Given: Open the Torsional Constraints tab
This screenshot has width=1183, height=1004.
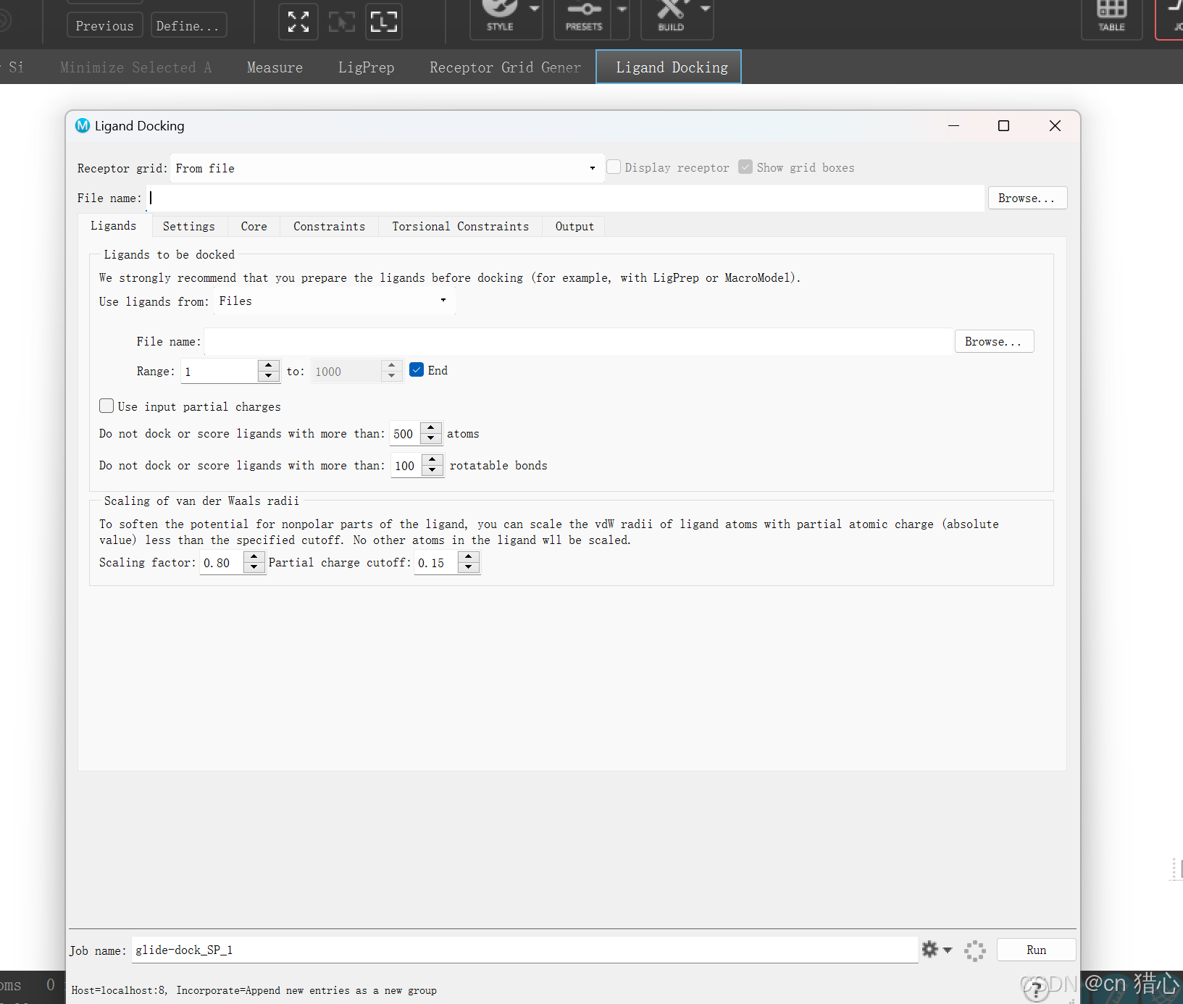Looking at the screenshot, I should click(x=461, y=227).
